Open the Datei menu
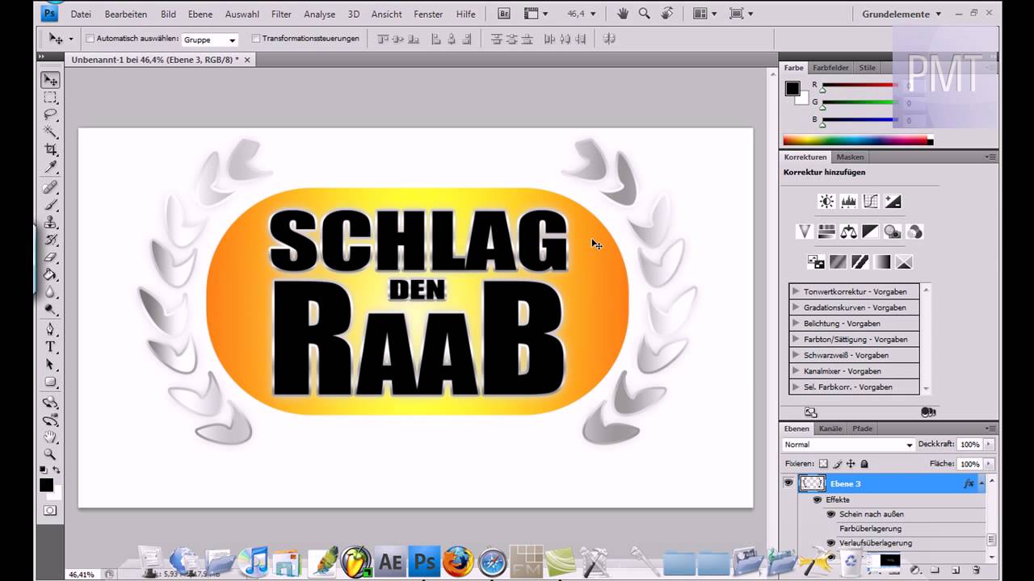1034x581 pixels. point(81,14)
